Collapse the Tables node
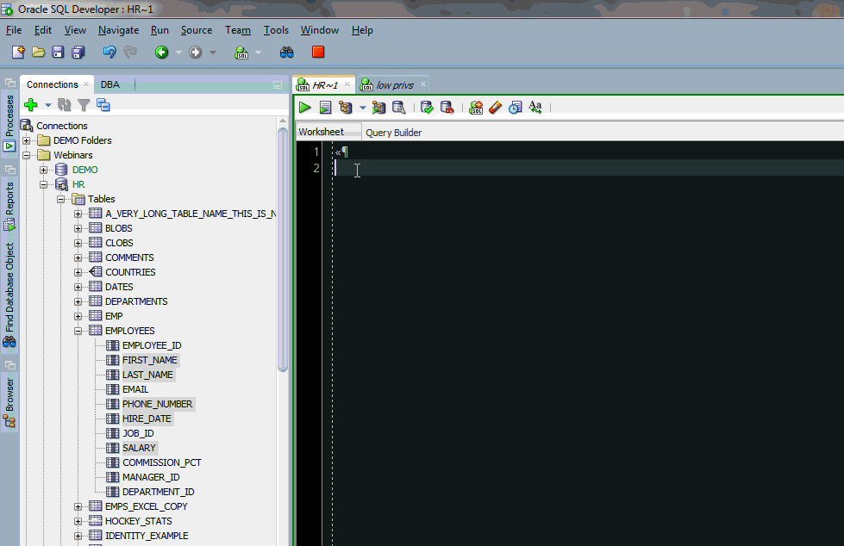This screenshot has width=844, height=546. pyautogui.click(x=61, y=199)
